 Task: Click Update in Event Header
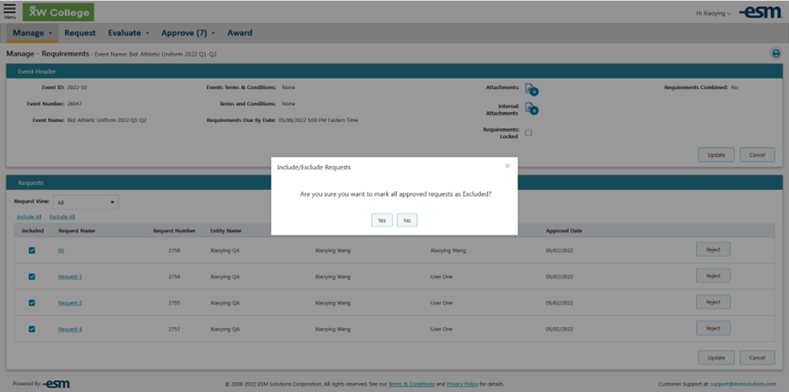coord(716,155)
